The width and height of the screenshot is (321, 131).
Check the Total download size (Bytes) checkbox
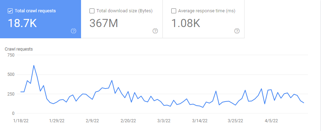coord(92,11)
